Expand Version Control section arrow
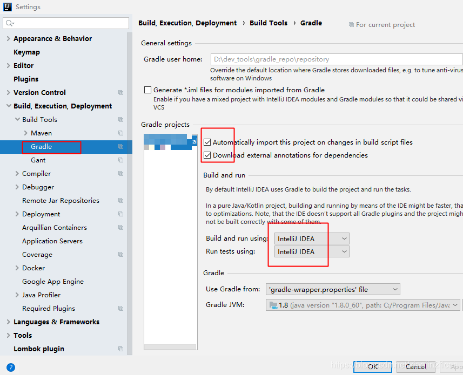Viewport: 463px width, 375px height. 8,93
